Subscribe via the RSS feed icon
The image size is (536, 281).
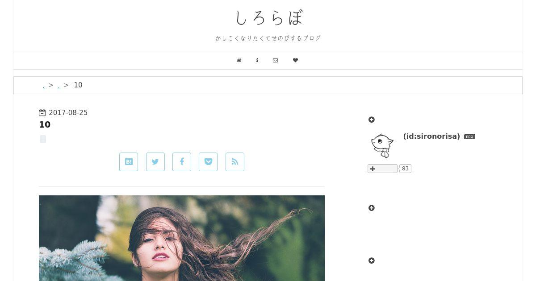(235, 162)
